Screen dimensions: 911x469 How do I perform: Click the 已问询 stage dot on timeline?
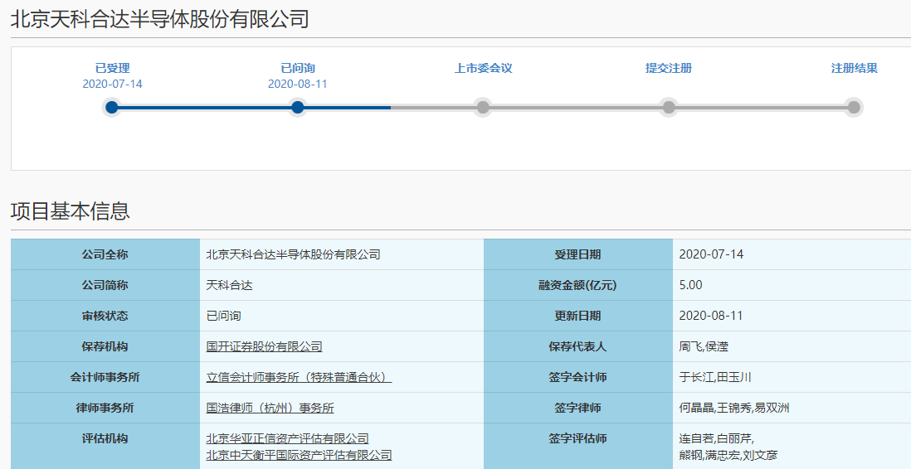coord(298,107)
